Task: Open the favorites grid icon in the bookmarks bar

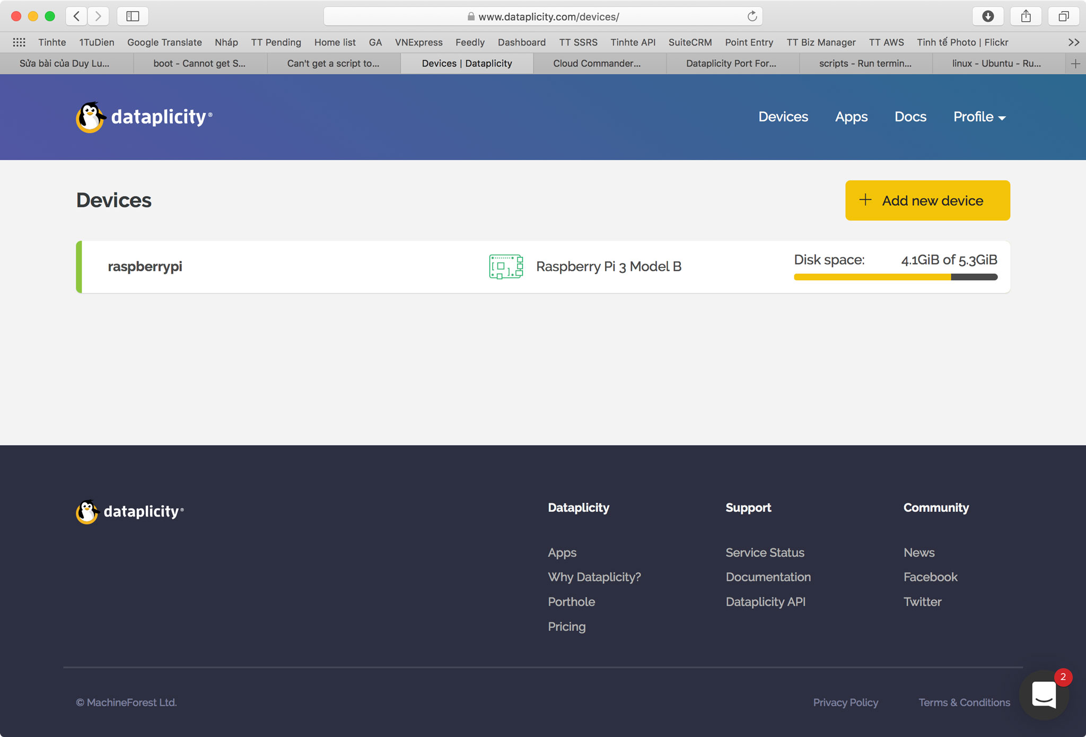Action: click(x=19, y=42)
